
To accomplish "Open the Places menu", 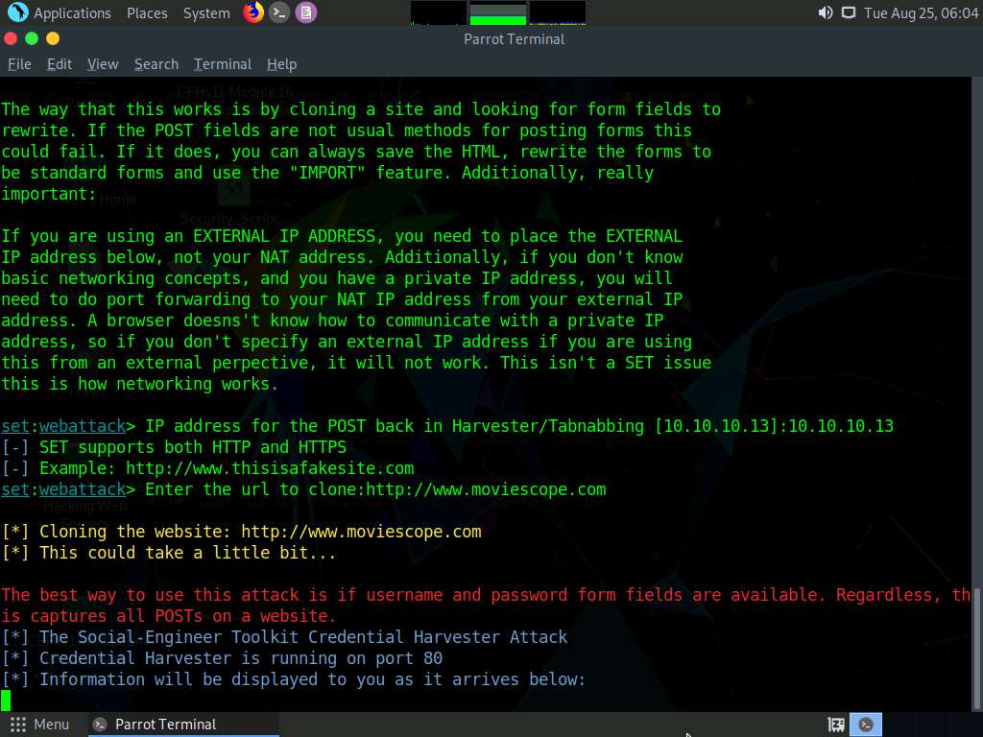I will (x=147, y=13).
